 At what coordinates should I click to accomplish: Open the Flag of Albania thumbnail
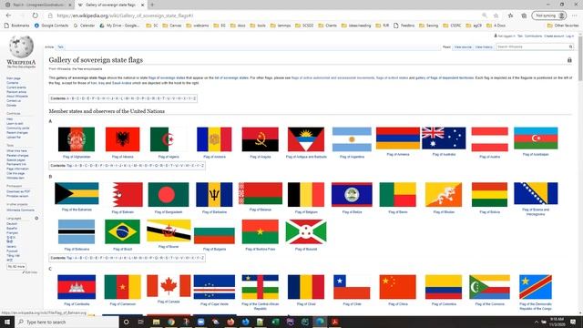[x=122, y=139]
